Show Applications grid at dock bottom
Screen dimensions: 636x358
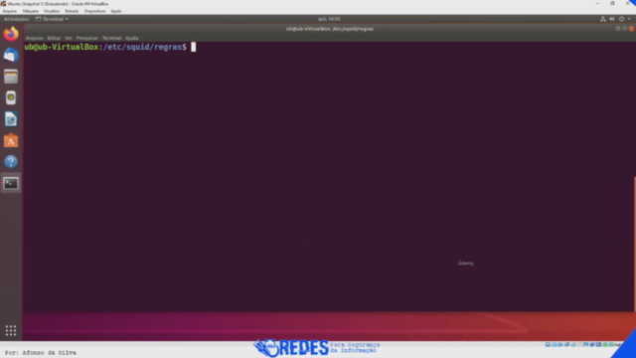point(11,331)
